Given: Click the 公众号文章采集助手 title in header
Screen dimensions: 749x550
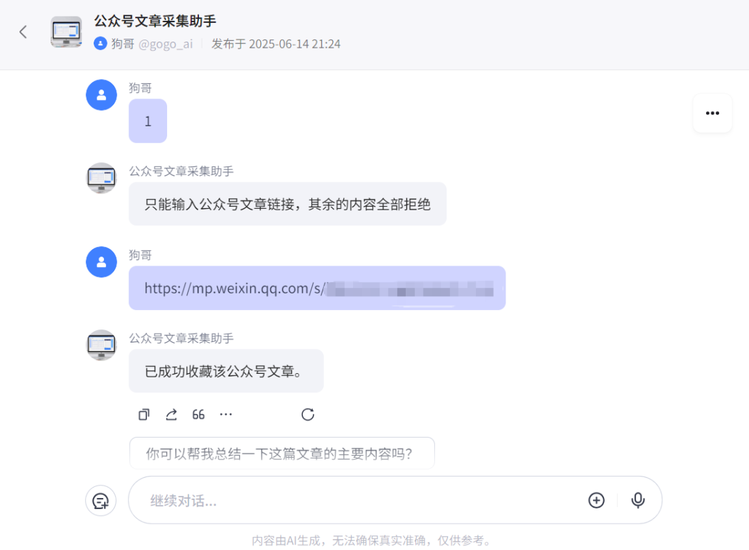Looking at the screenshot, I should point(155,21).
